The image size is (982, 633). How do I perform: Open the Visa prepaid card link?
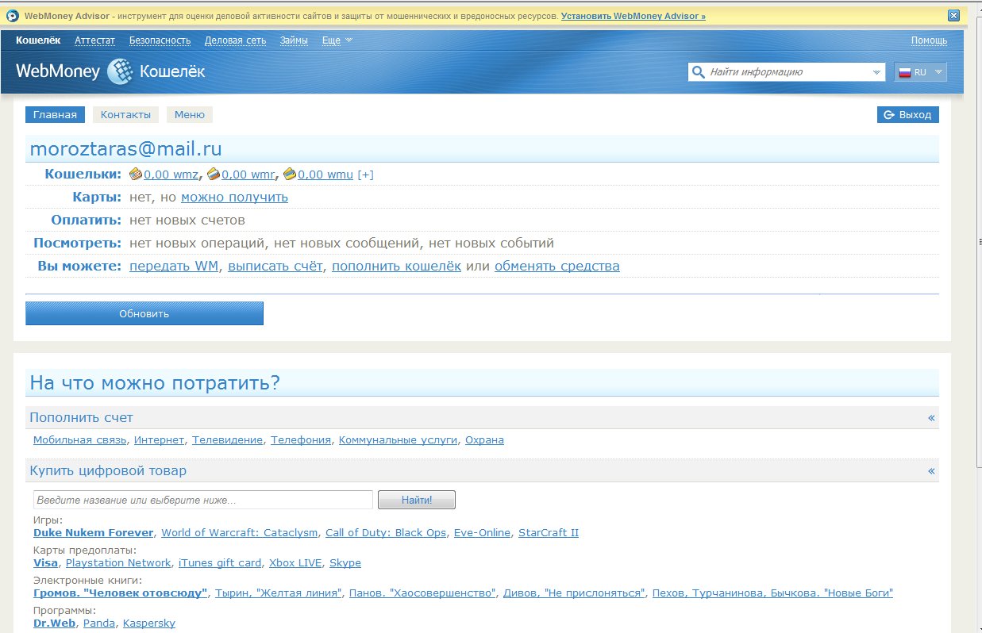coord(45,563)
